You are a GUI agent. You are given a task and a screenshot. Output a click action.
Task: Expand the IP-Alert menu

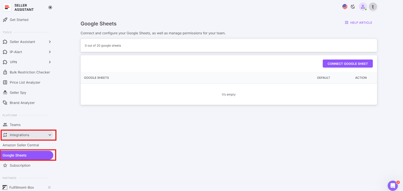point(16,52)
